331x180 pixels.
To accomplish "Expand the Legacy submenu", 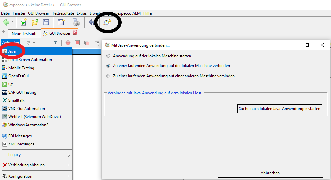I will (x=36, y=155).
